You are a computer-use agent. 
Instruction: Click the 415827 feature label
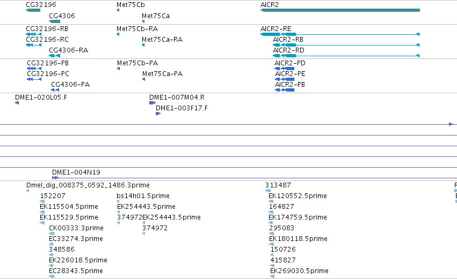tap(282, 260)
